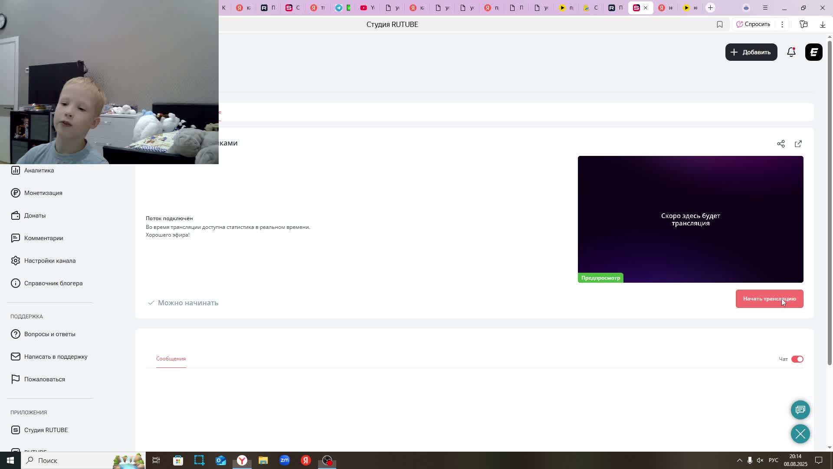Open the support chat bubble
The image size is (833, 469).
(800, 410)
